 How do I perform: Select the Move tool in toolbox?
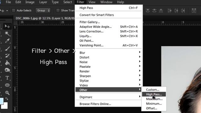pyautogui.click(x=7, y=26)
